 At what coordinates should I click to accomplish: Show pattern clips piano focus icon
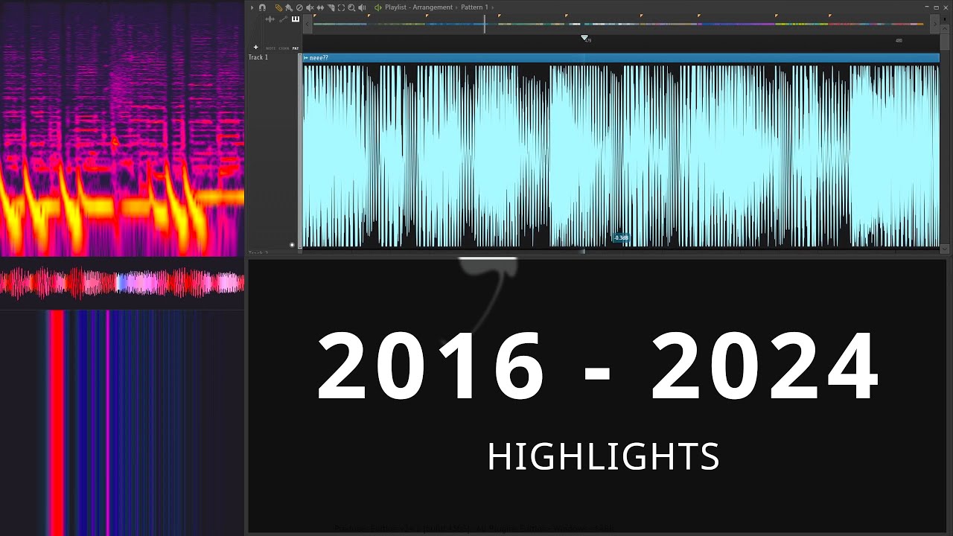296,19
